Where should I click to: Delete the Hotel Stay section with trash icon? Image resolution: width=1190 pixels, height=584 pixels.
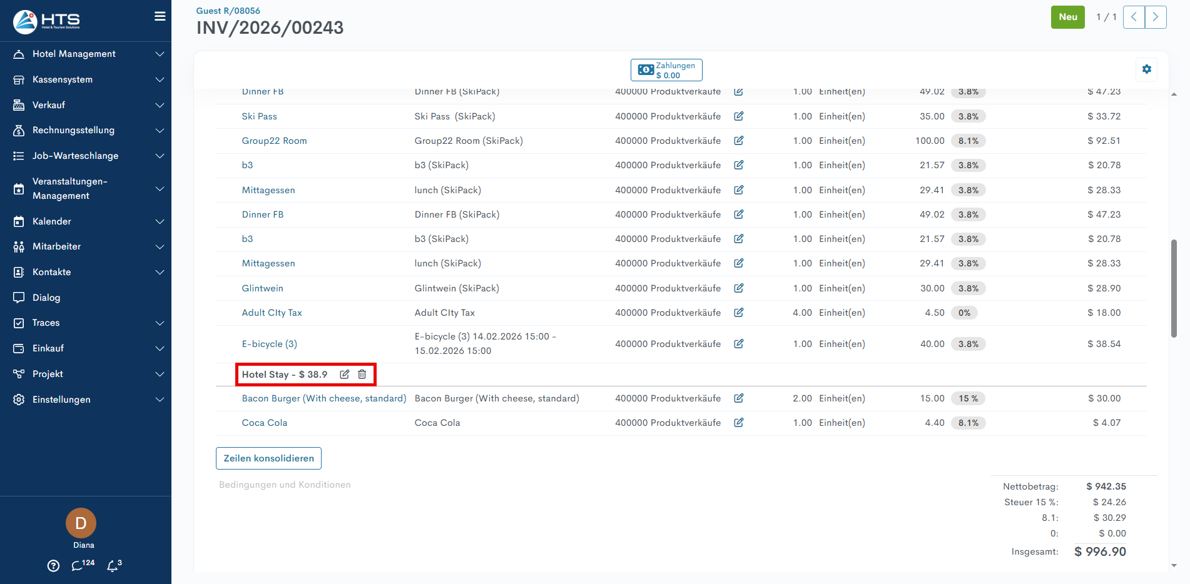tap(362, 375)
